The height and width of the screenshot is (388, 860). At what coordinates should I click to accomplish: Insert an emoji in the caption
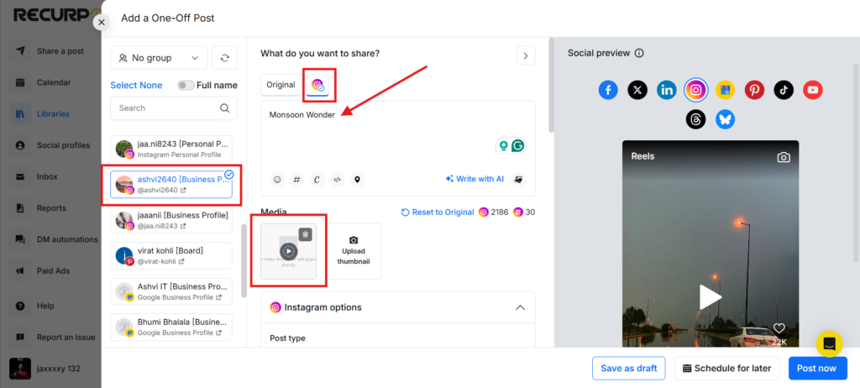click(x=277, y=180)
